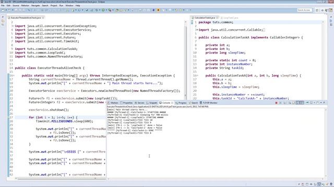
Task: Close the ExecutorThreadsAliveCheck.java tab
Action: [43, 18]
